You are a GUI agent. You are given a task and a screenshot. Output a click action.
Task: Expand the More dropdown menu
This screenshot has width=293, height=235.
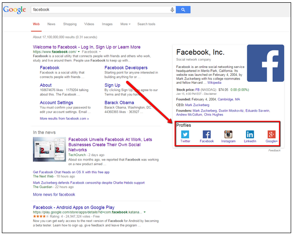[x=125, y=24]
